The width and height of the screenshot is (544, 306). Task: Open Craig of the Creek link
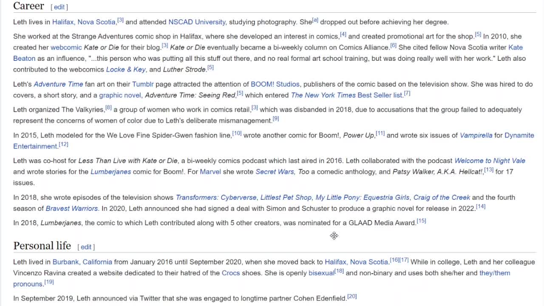point(442,197)
